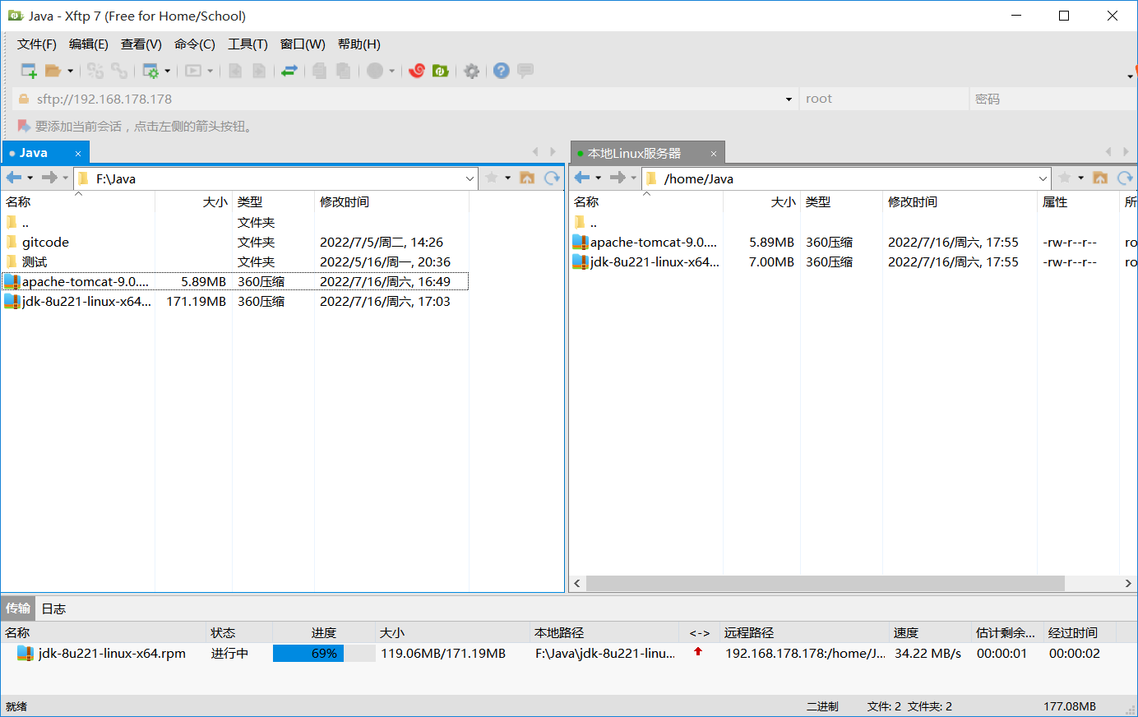Expand the Properties icon dropdown arrow

[167, 71]
